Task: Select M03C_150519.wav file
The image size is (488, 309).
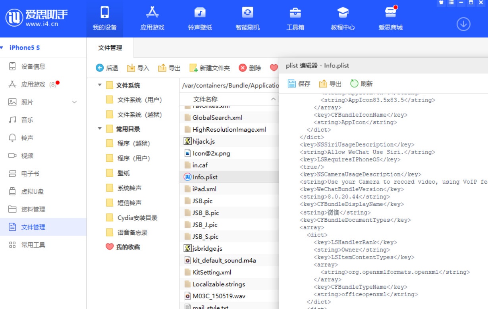Action: tap(230, 296)
